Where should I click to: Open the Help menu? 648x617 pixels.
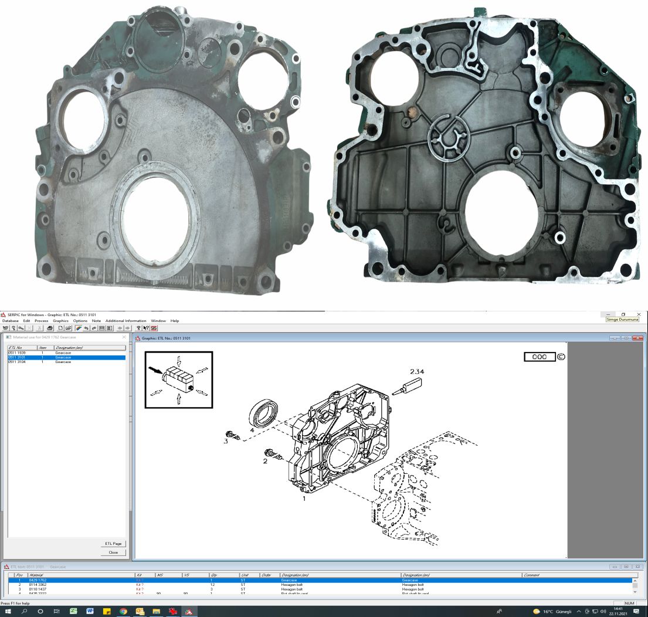point(175,321)
